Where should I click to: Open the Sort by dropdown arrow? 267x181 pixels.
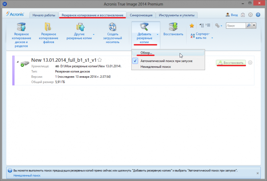click(212, 38)
